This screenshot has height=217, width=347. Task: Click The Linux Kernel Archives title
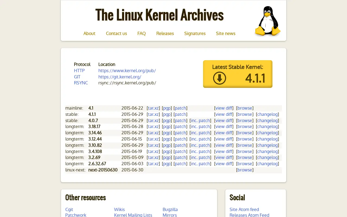tap(159, 15)
